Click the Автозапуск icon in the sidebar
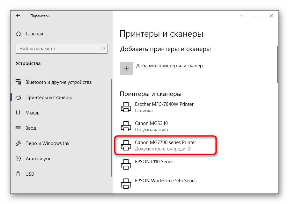289x204 pixels. click(18, 158)
